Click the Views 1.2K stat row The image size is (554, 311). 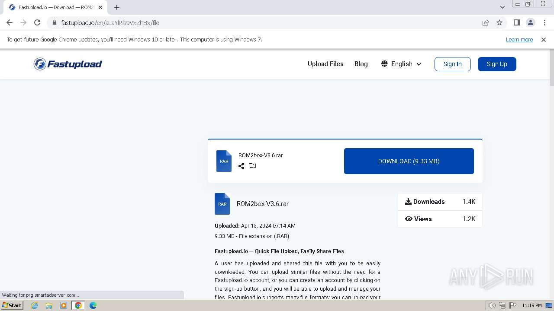440,219
